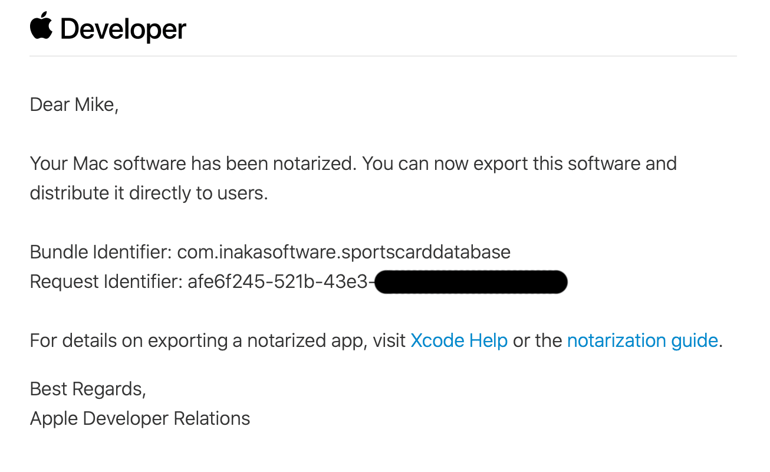Click the Developer header text

coord(123,29)
